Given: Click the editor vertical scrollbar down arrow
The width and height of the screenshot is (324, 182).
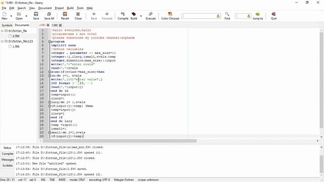Looking at the screenshot, I should [x=321, y=136].
